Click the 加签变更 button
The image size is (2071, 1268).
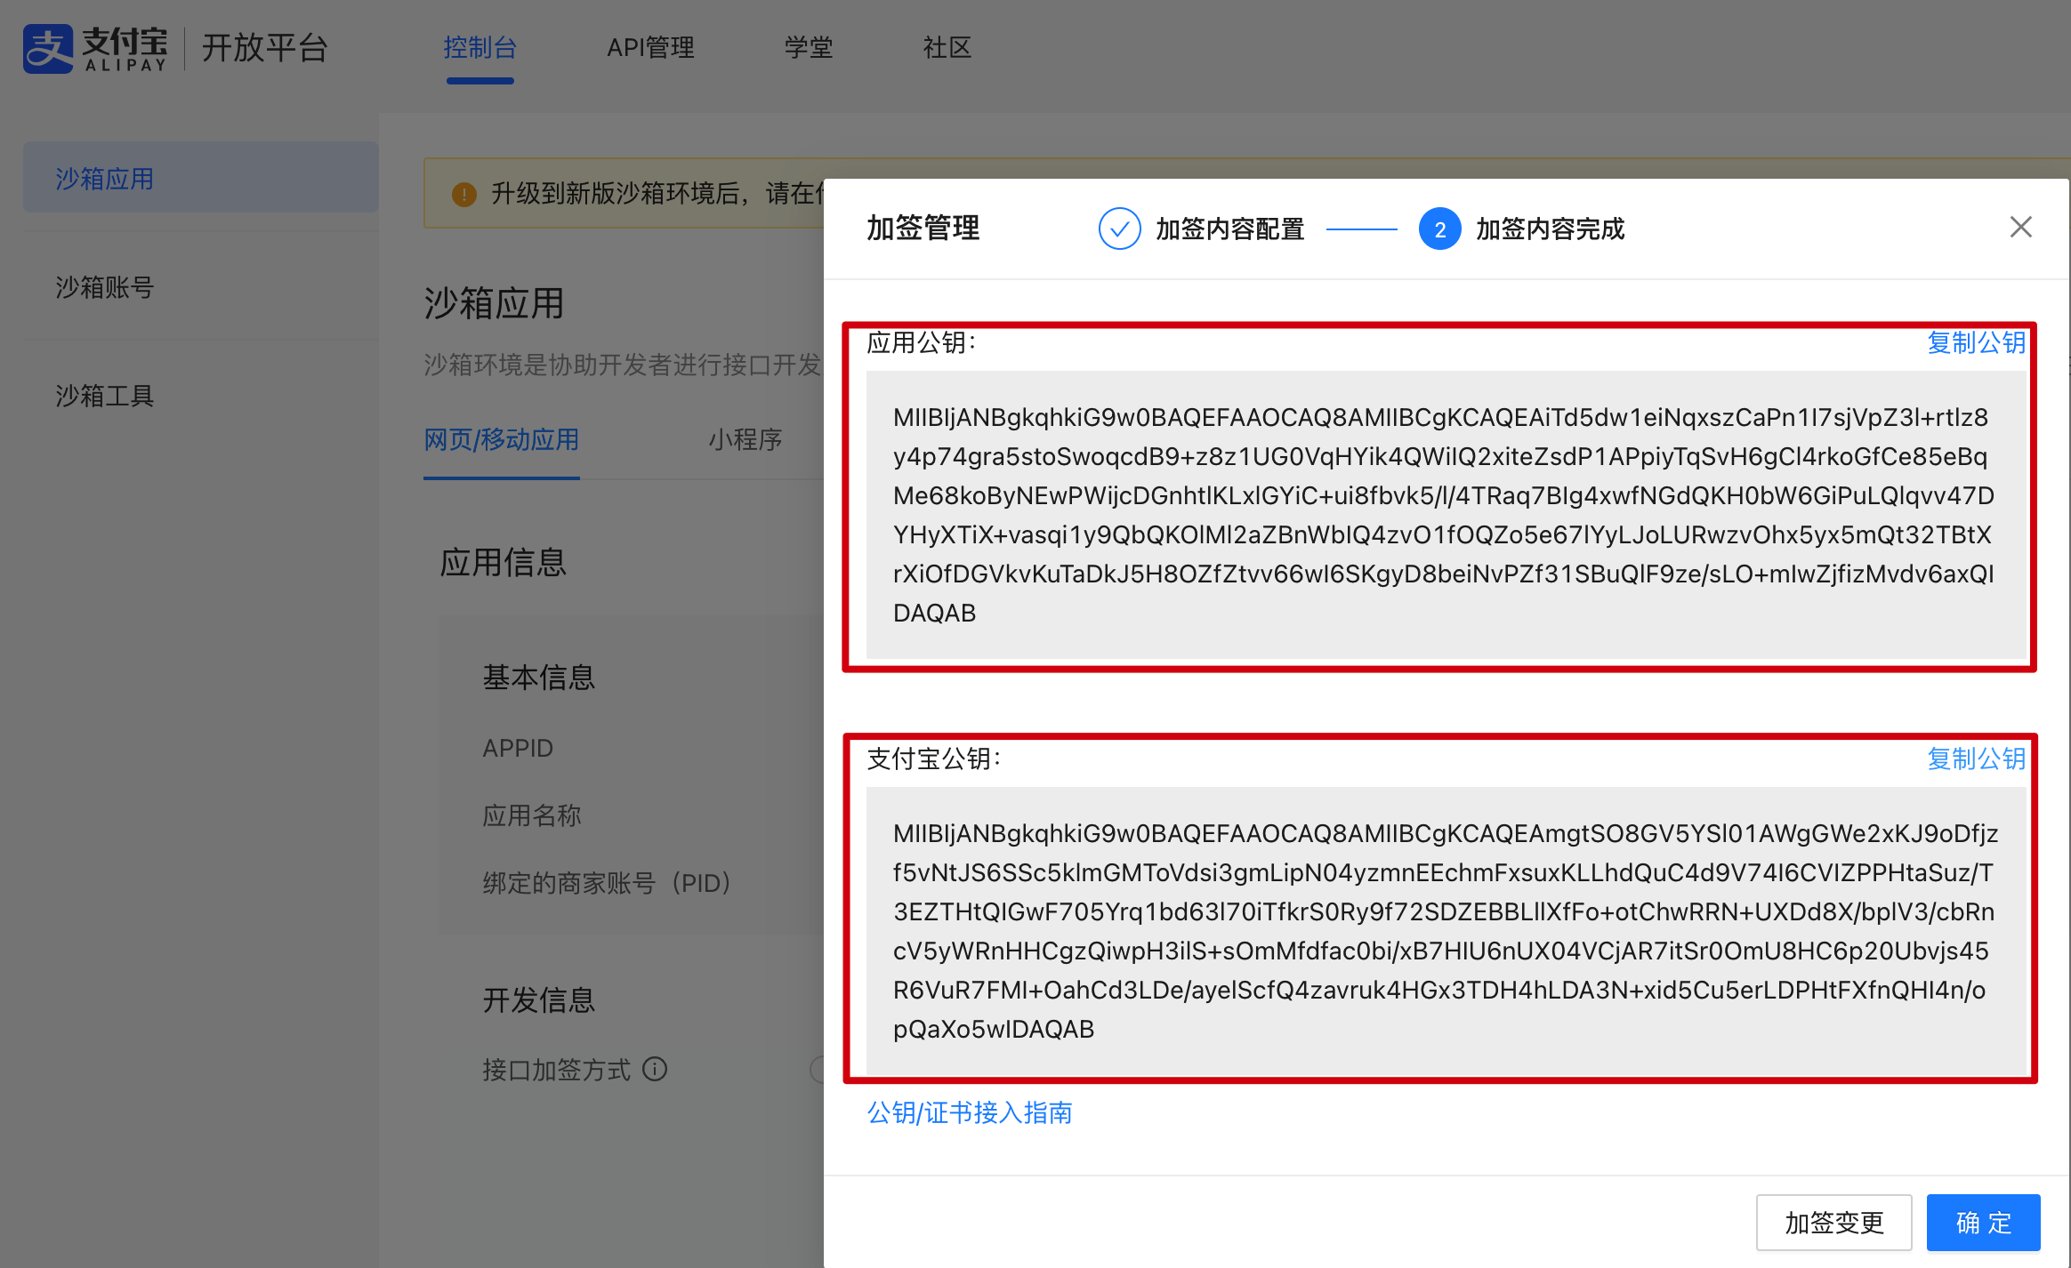pos(1833,1223)
